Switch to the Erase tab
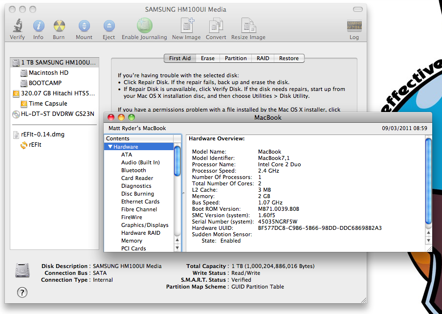442x314 pixels. 208,58
